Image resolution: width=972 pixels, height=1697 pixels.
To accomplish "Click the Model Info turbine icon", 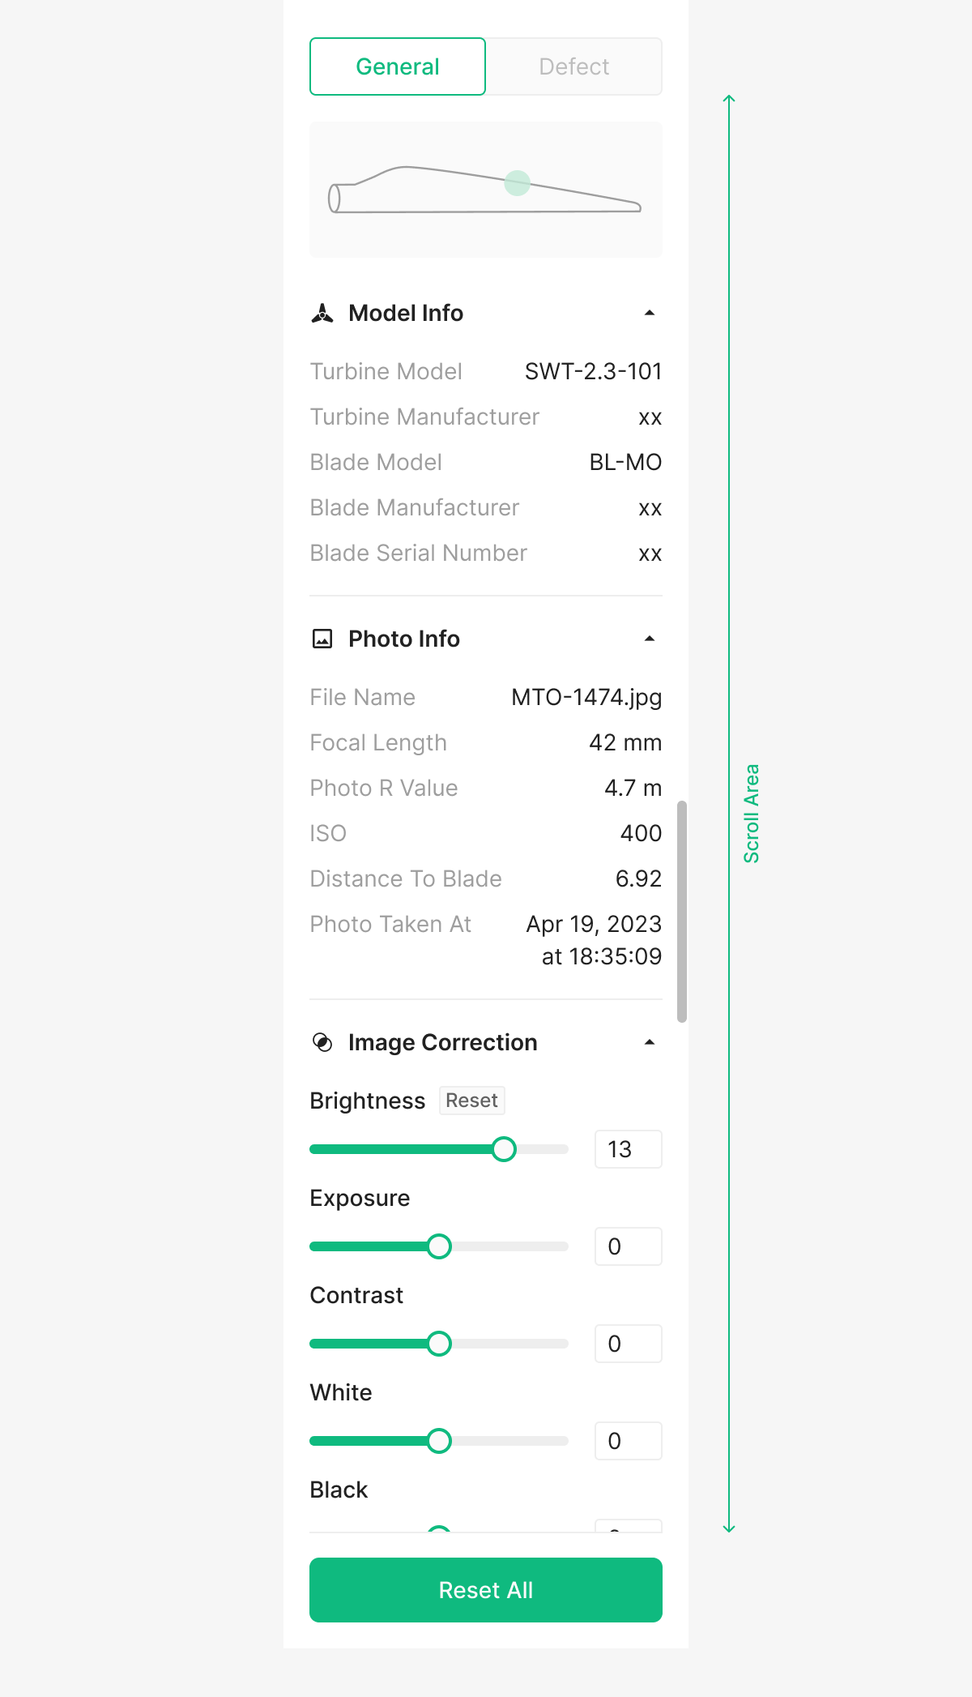I will pyautogui.click(x=322, y=314).
